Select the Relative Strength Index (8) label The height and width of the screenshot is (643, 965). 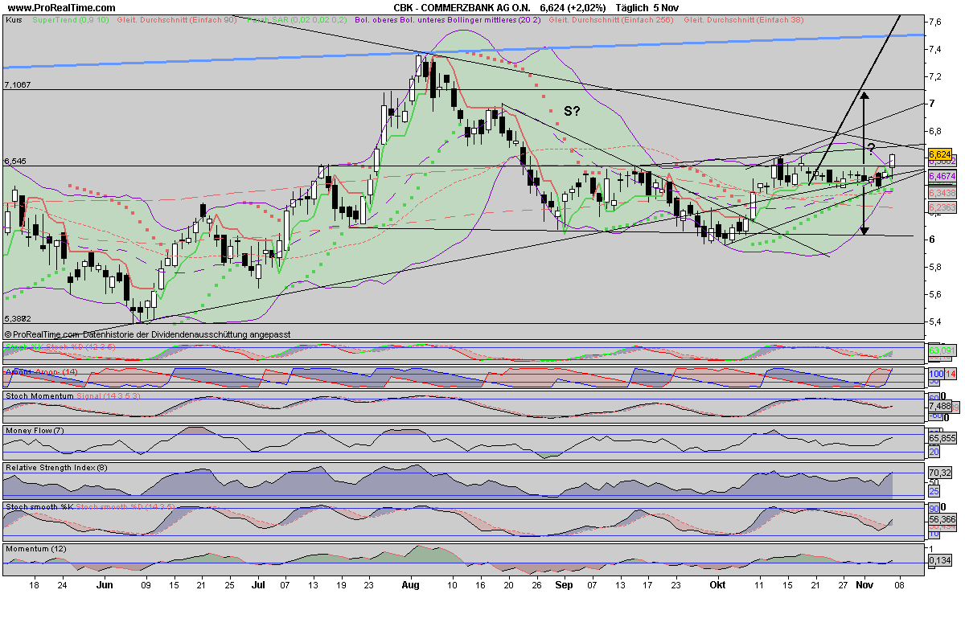pyautogui.click(x=55, y=466)
